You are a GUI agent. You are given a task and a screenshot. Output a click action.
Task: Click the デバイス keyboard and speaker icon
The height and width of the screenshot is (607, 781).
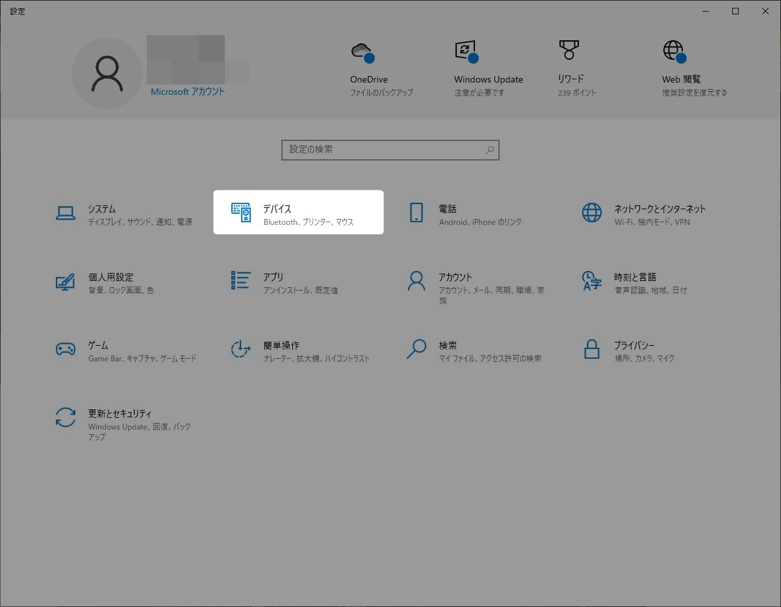click(241, 213)
